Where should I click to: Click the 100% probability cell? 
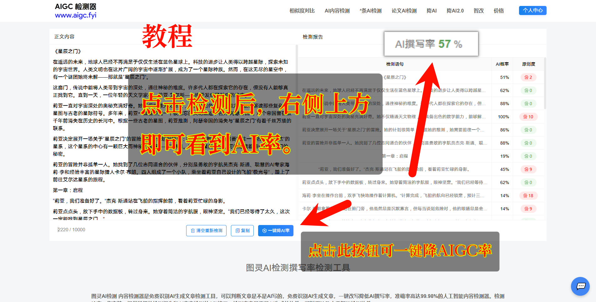503,117
